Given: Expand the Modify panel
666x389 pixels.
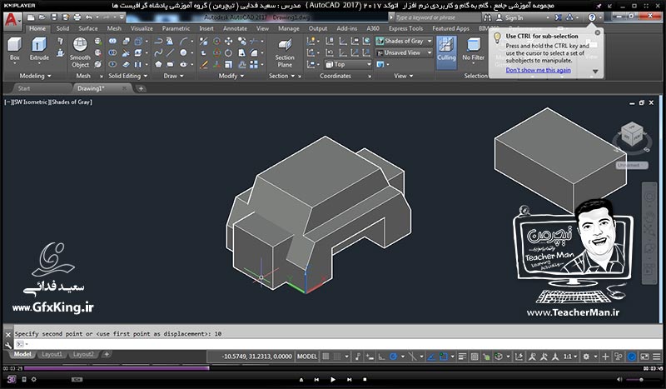Looking at the screenshot, I should 231,76.
